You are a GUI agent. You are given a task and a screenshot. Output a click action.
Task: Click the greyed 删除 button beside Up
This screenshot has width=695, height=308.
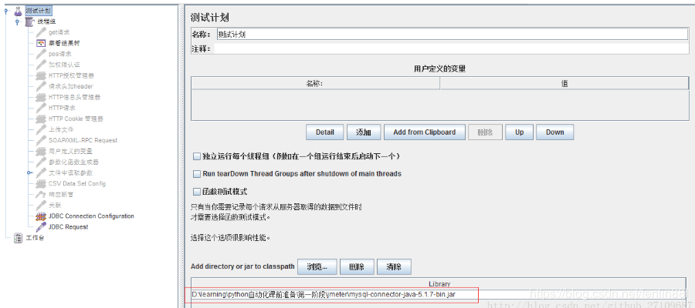(486, 132)
